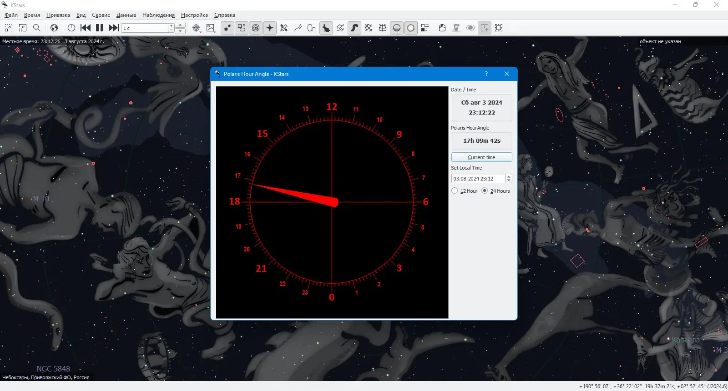Open the Справка menu

pos(225,15)
